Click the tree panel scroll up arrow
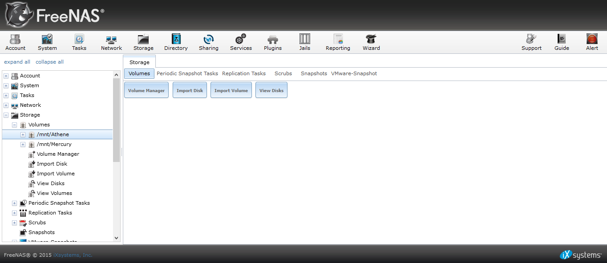 117,75
